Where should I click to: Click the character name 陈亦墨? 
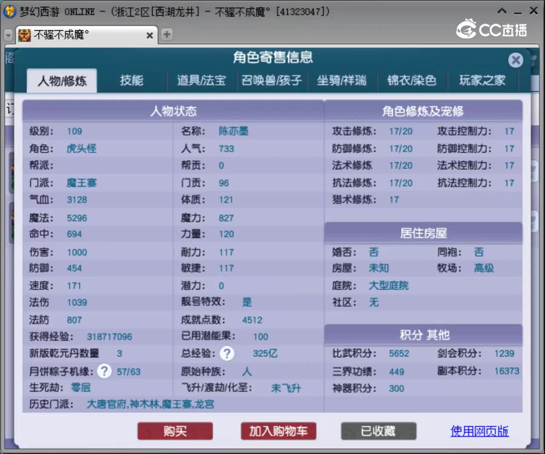(x=233, y=131)
